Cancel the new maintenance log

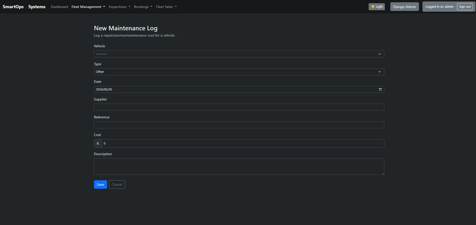(117, 184)
